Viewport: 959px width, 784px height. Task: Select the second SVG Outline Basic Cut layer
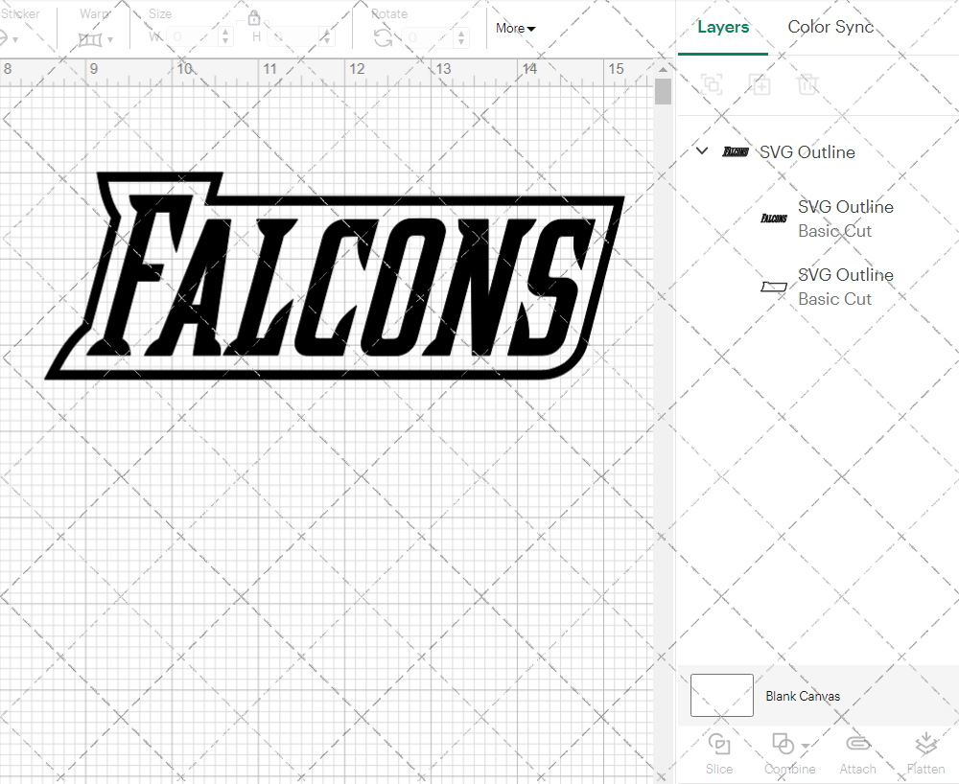point(845,287)
